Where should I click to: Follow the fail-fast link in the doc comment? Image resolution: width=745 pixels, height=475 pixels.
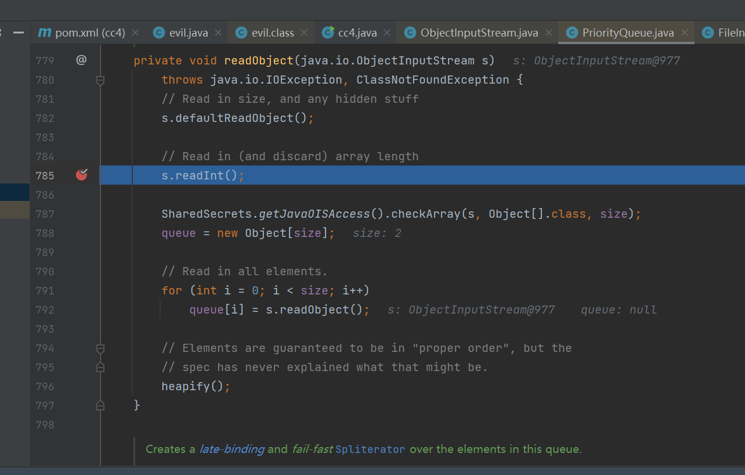tap(312, 449)
